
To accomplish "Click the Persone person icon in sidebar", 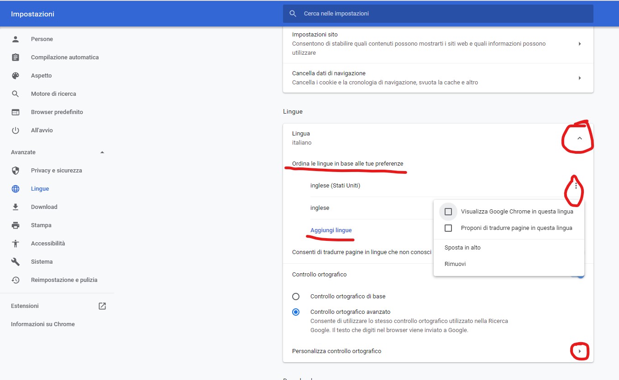I will (16, 39).
